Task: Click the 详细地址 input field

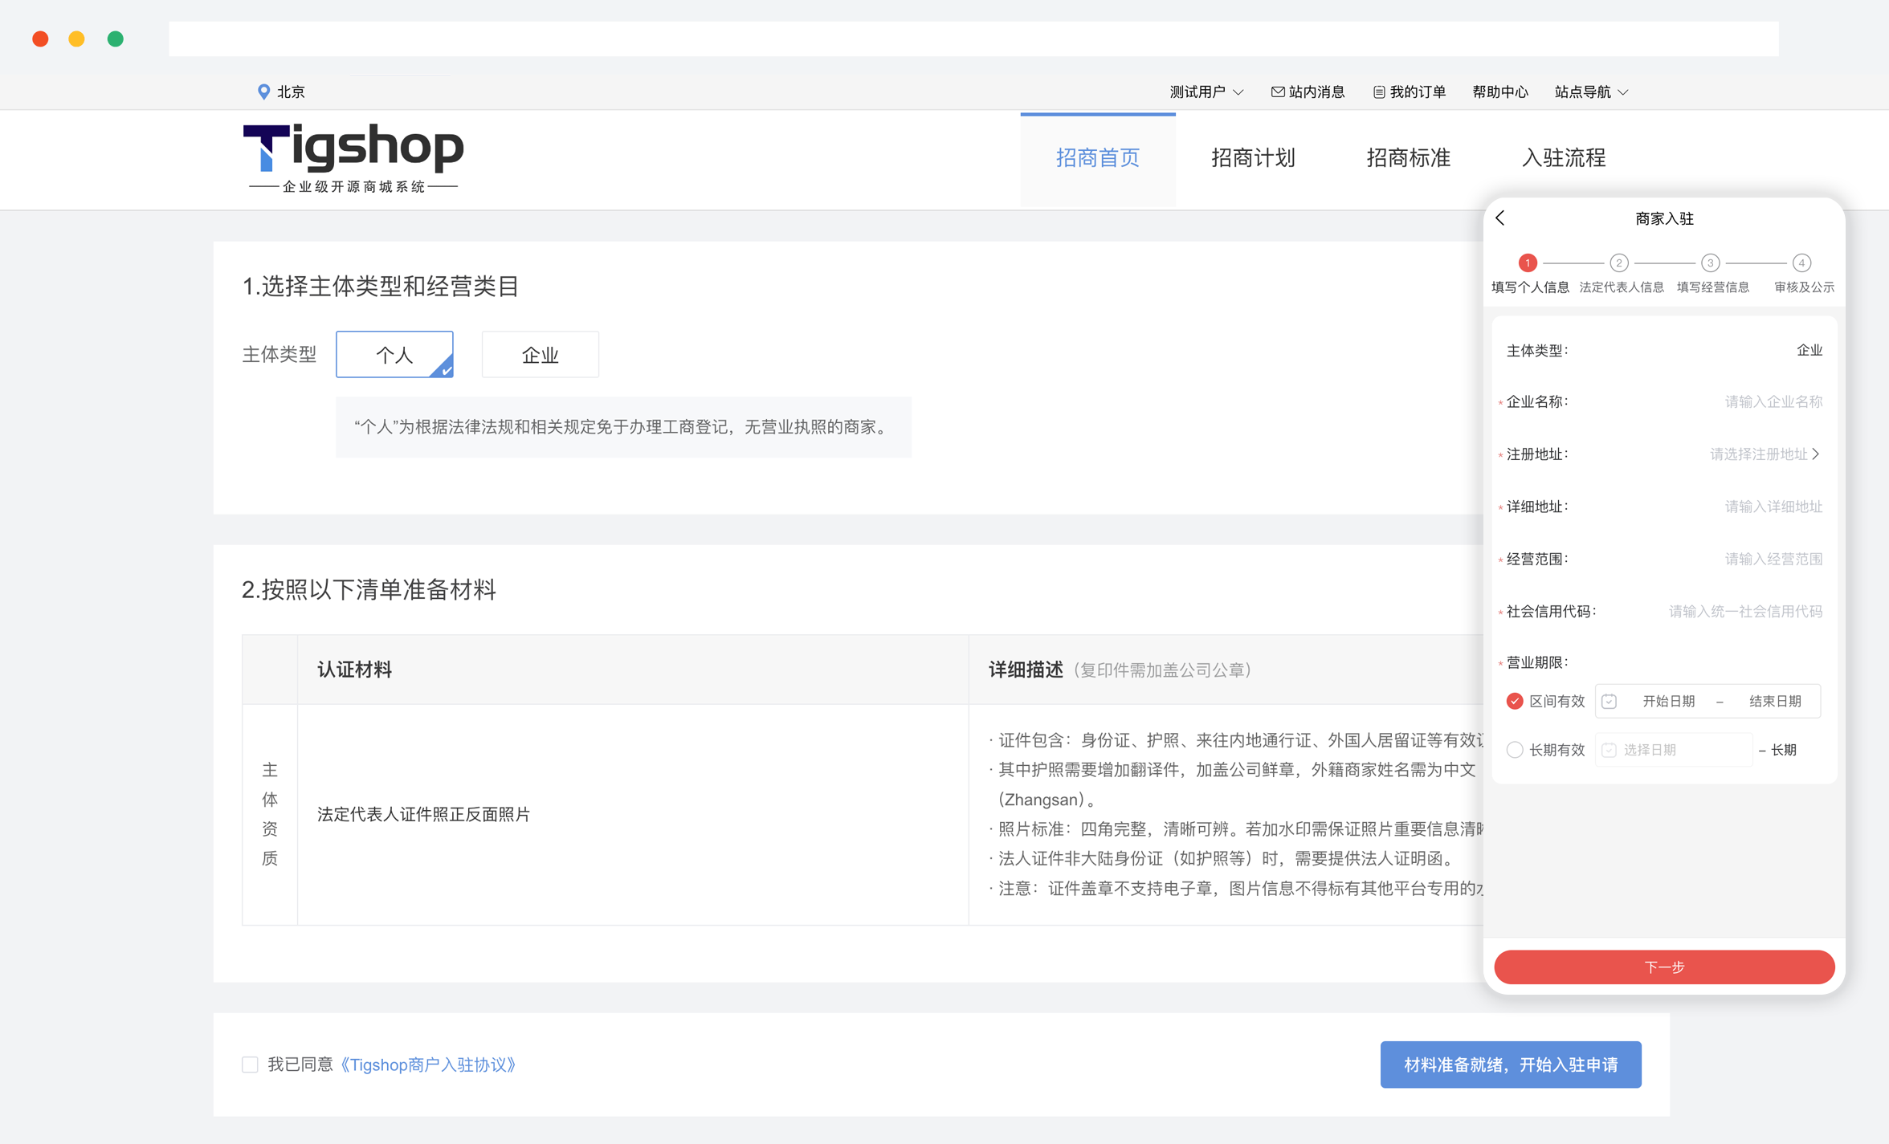Action: click(1773, 507)
